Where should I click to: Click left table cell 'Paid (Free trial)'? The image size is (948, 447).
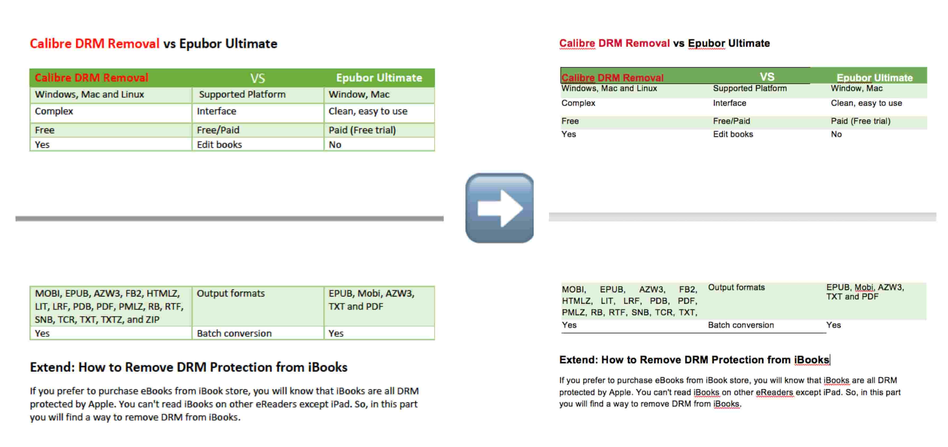[x=362, y=130]
